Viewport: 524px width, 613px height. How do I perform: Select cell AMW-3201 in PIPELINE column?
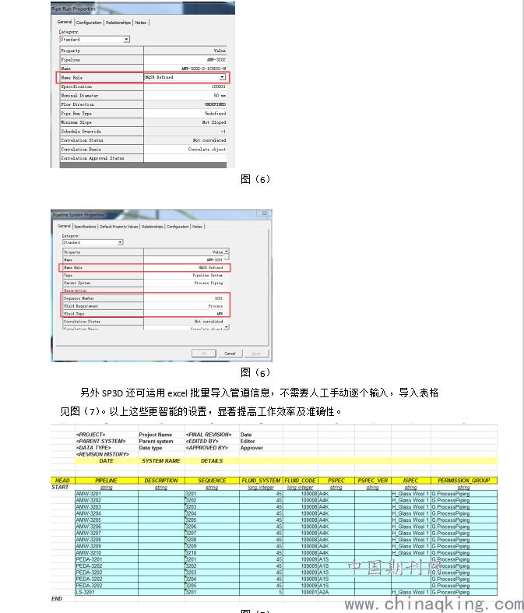(107, 494)
